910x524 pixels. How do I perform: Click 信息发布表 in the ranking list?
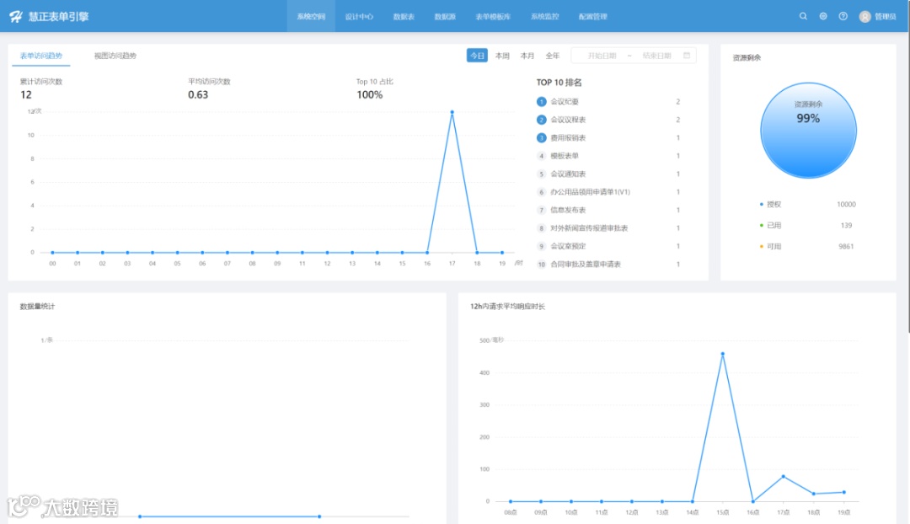coord(568,210)
